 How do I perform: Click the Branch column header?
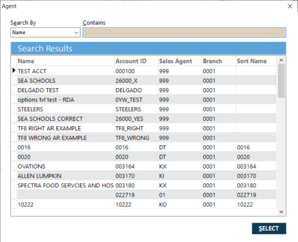(218, 61)
